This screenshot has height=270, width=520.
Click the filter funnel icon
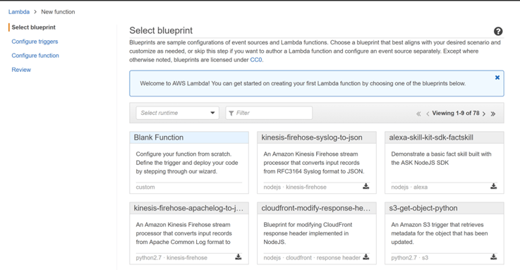click(x=231, y=113)
